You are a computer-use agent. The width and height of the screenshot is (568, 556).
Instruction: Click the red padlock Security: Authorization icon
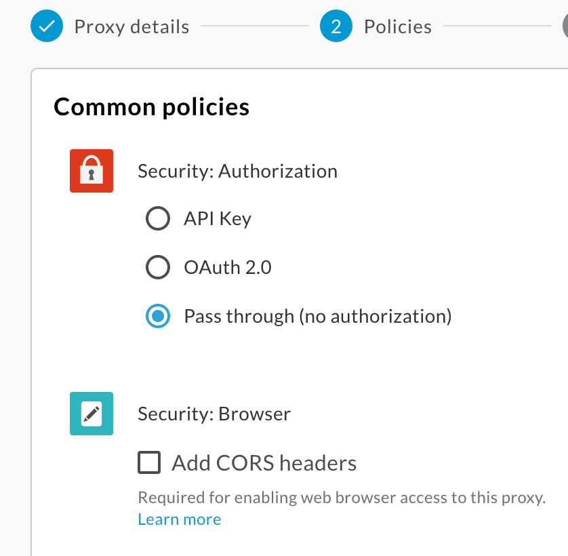92,171
